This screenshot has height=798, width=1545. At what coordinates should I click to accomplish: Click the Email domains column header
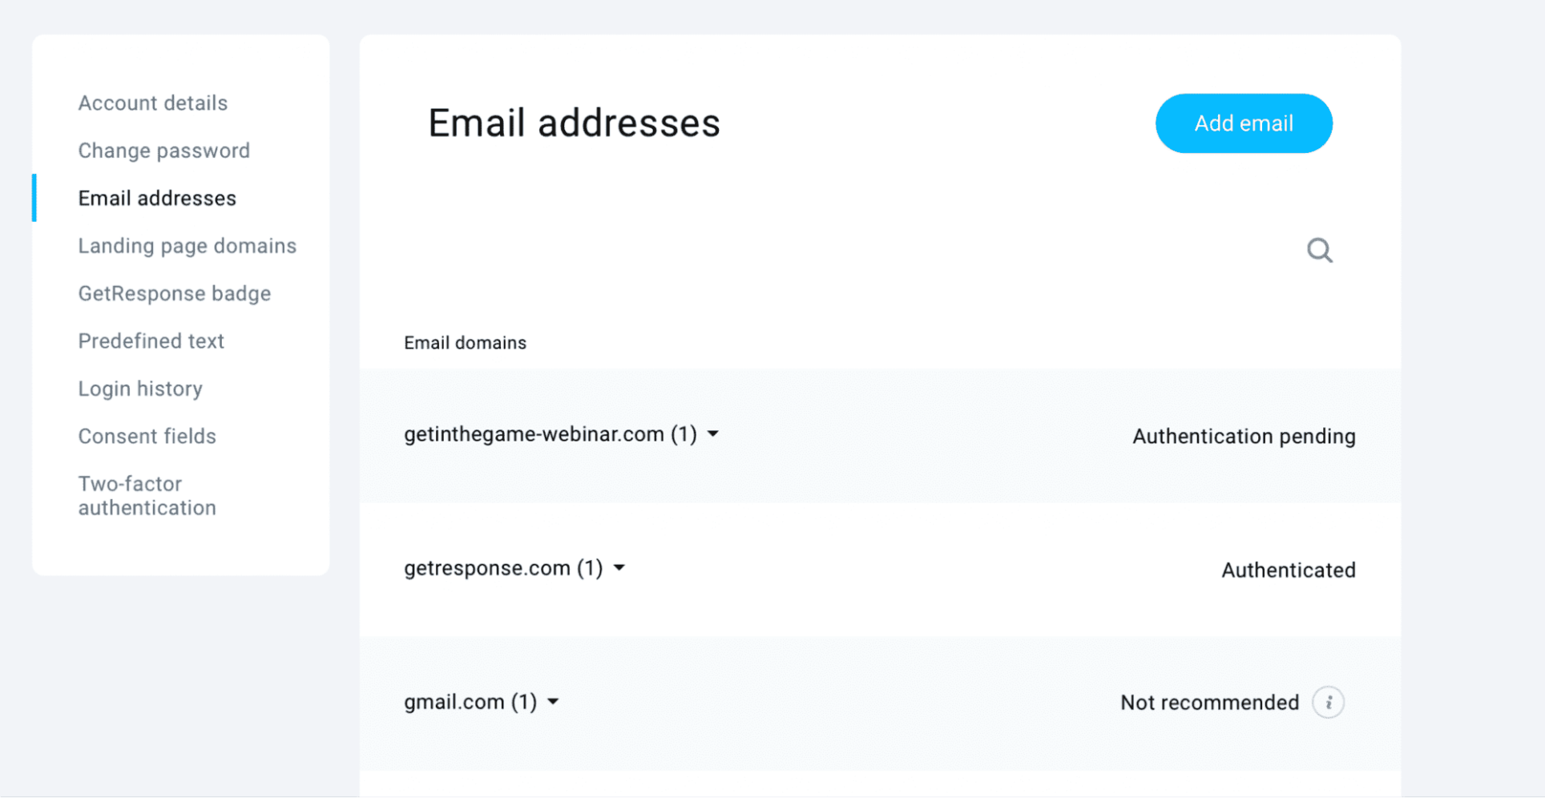(465, 342)
